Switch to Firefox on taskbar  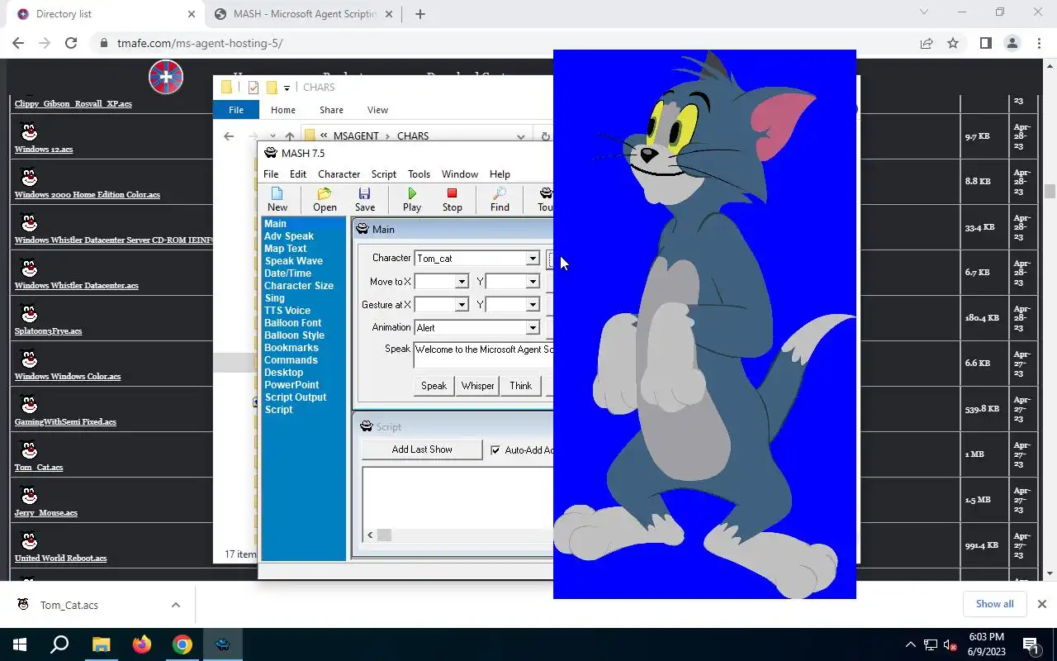click(x=141, y=644)
